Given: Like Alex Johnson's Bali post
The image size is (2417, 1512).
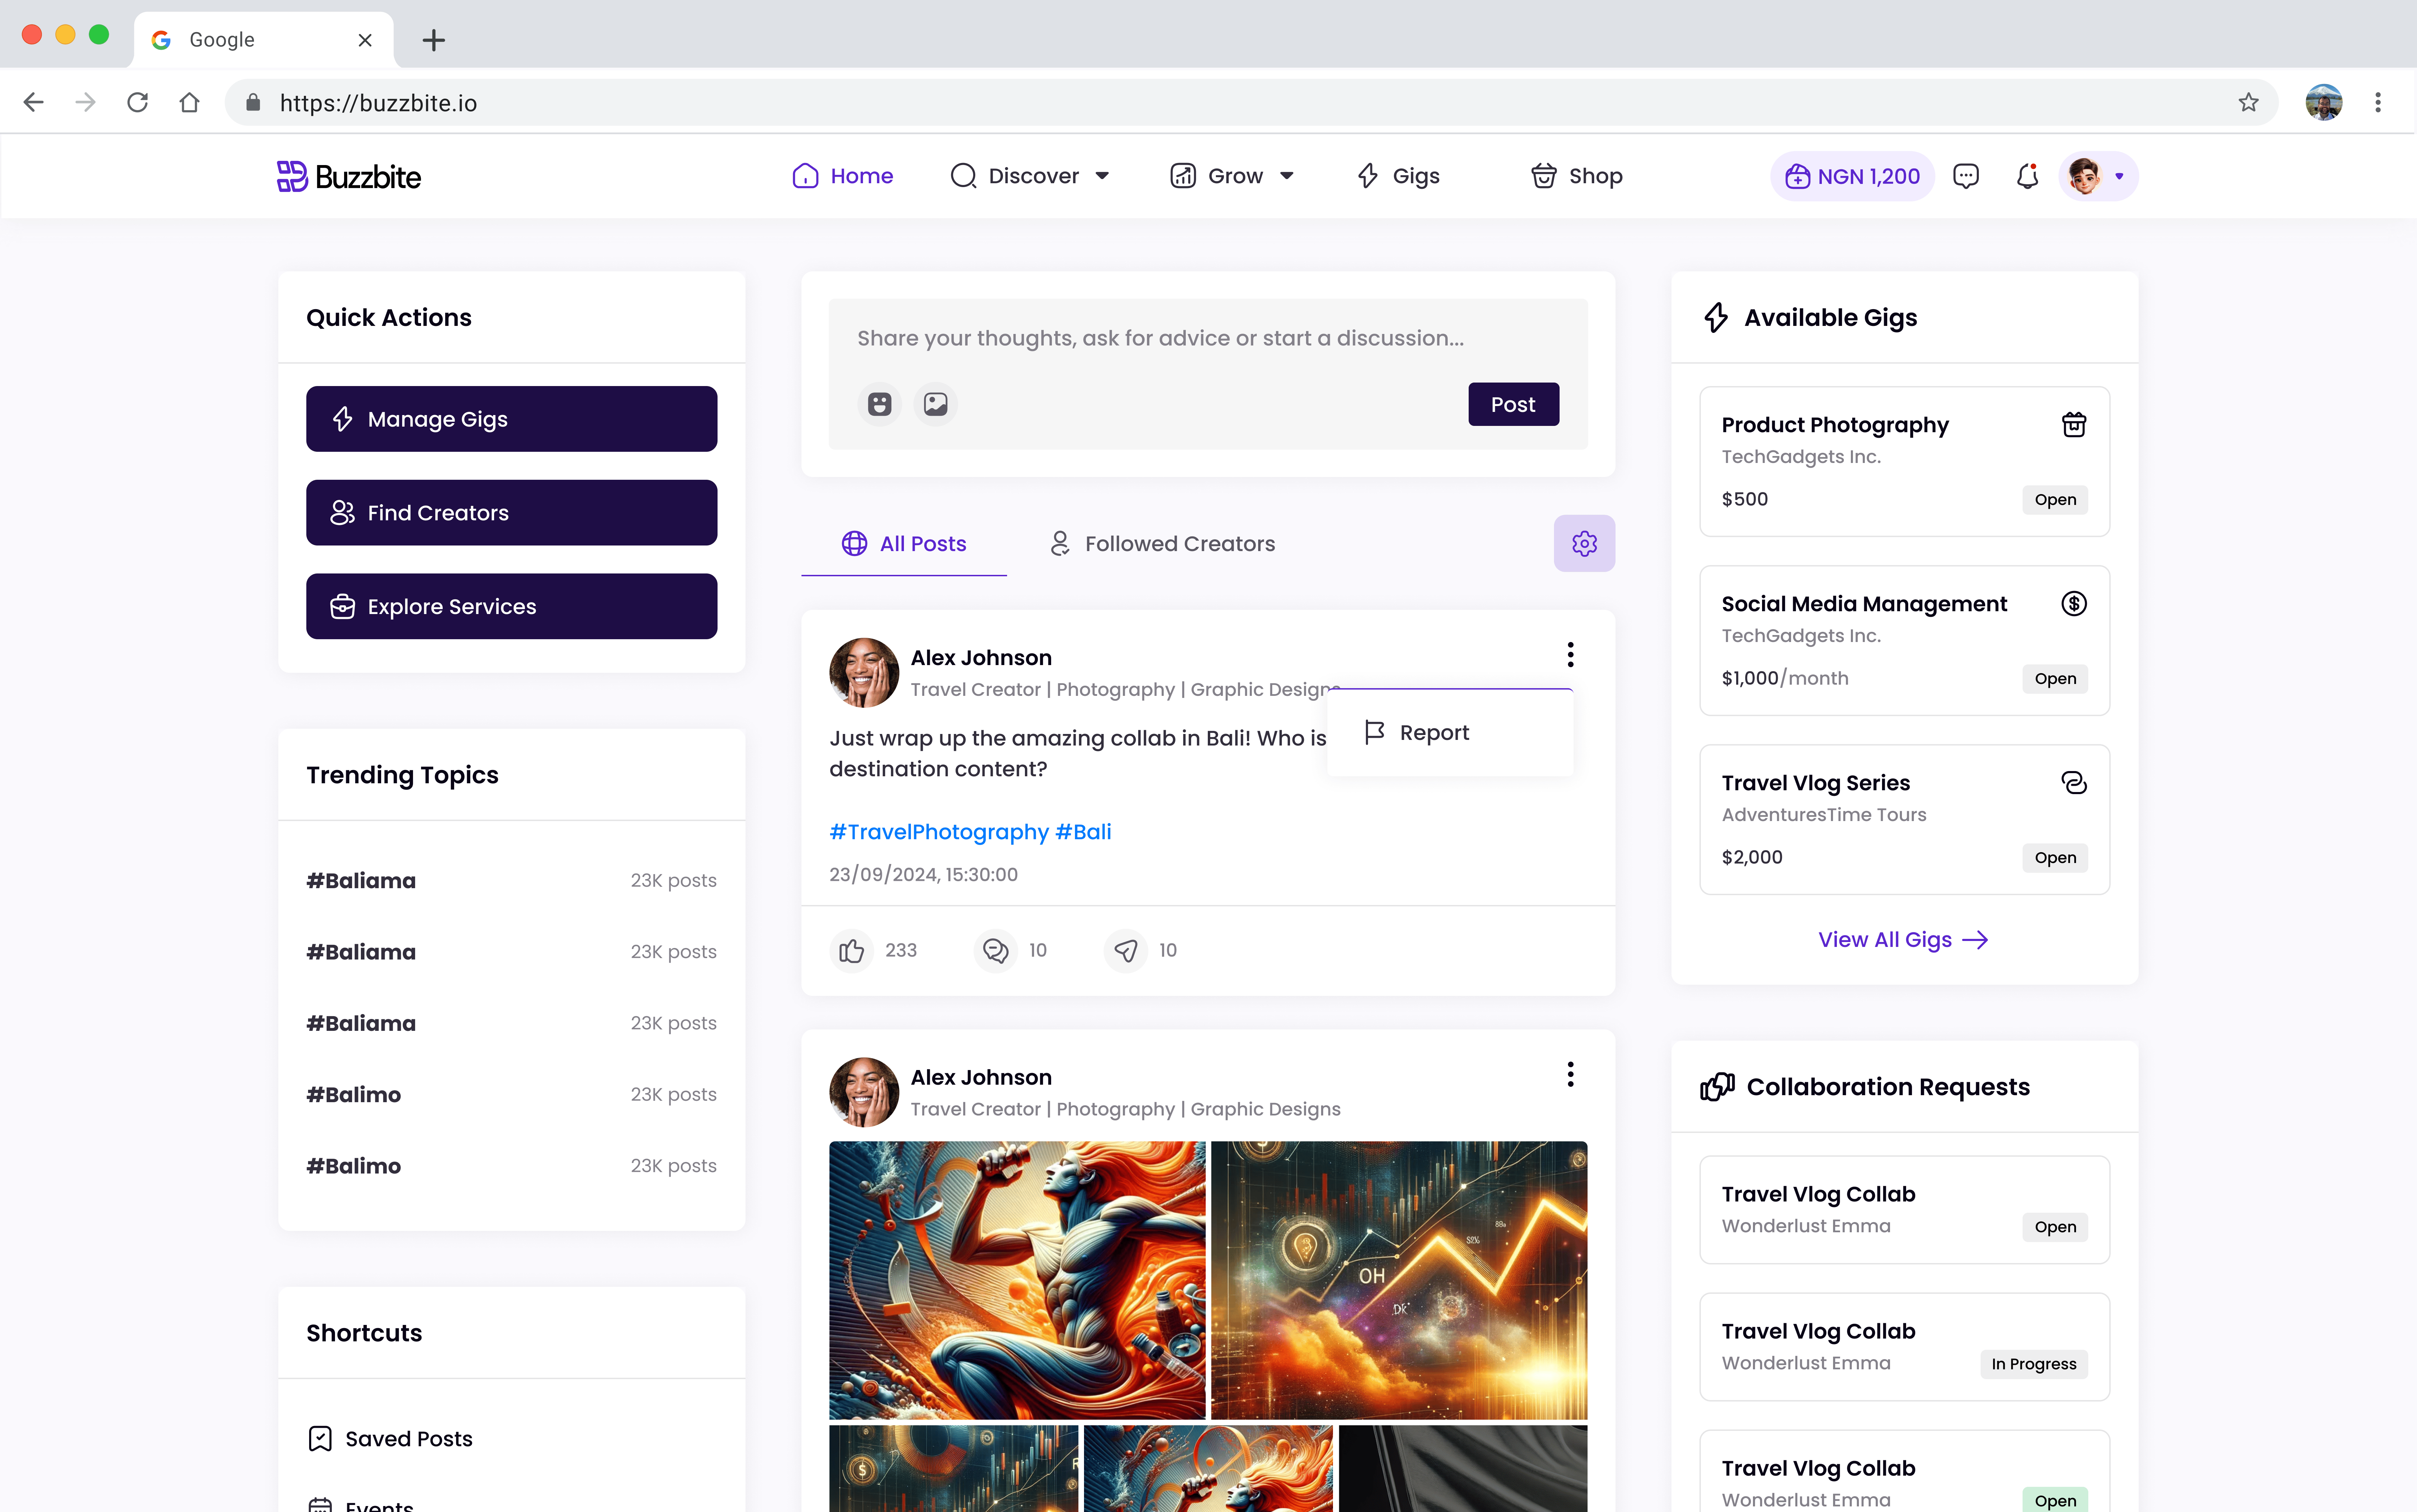Looking at the screenshot, I should click(x=851, y=950).
